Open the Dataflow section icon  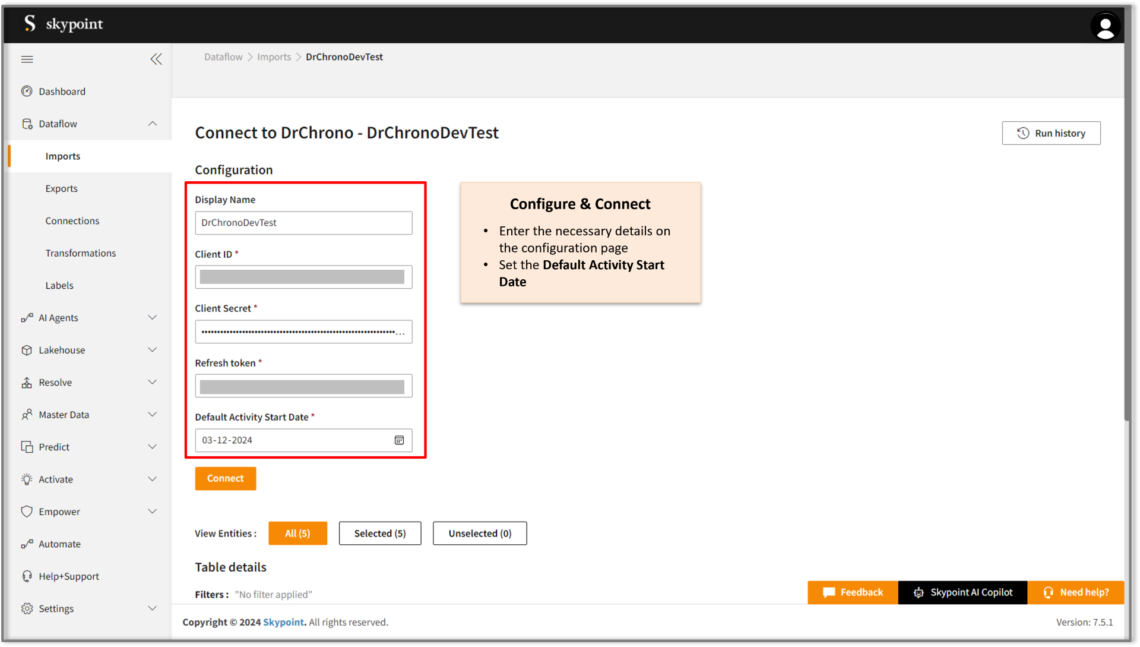pos(27,123)
